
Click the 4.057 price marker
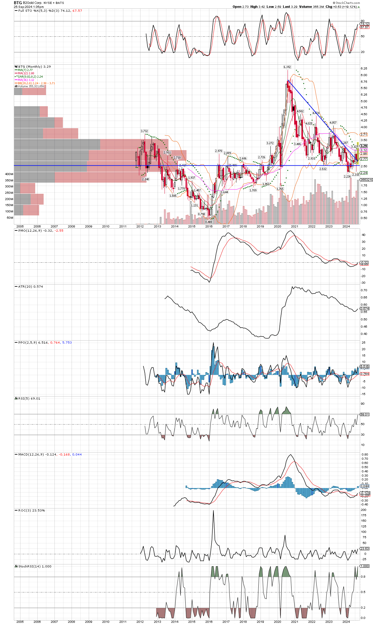(x=333, y=123)
